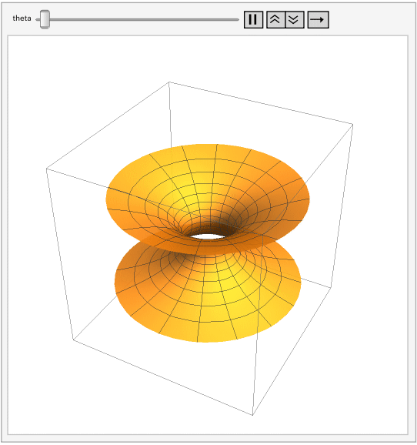Pause the theta animation

253,19
